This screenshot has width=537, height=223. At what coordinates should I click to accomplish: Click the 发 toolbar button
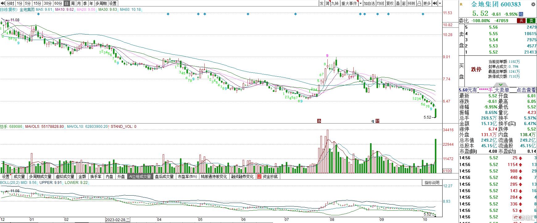click(322, 3)
